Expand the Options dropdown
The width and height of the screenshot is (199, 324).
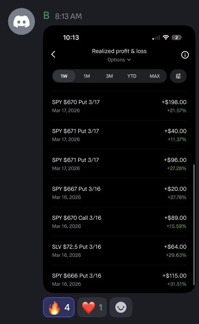click(x=119, y=60)
